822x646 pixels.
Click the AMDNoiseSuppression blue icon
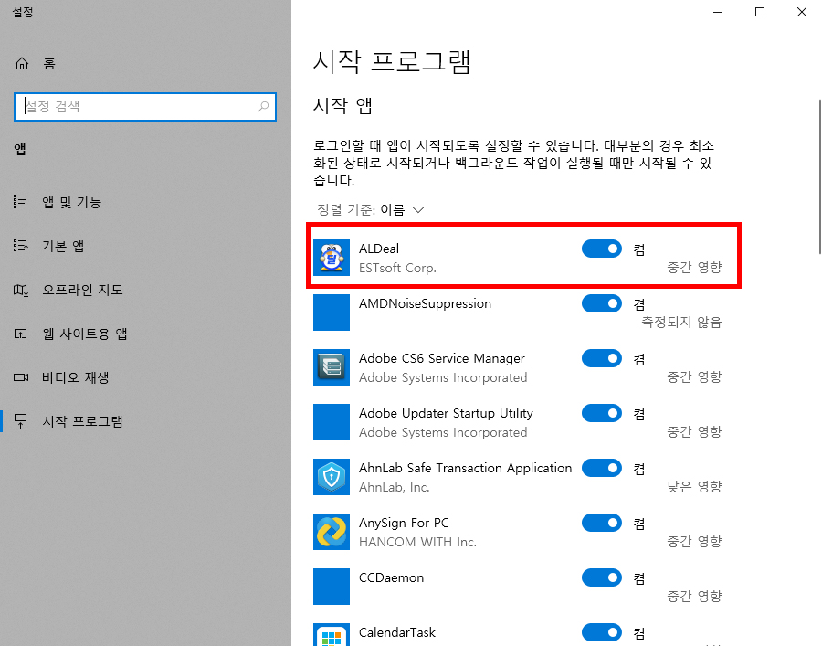(x=332, y=312)
